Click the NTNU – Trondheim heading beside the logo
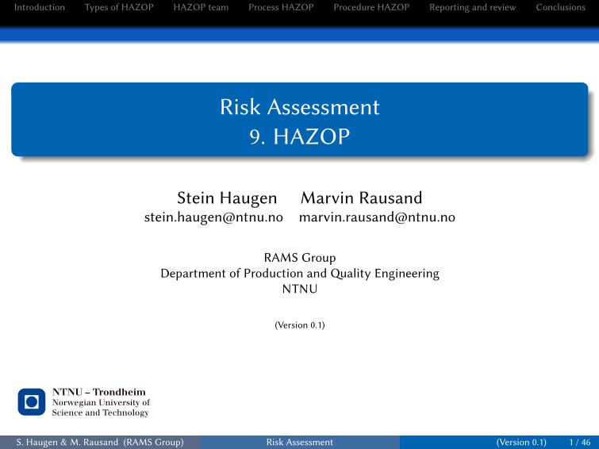 pyautogui.click(x=98, y=392)
